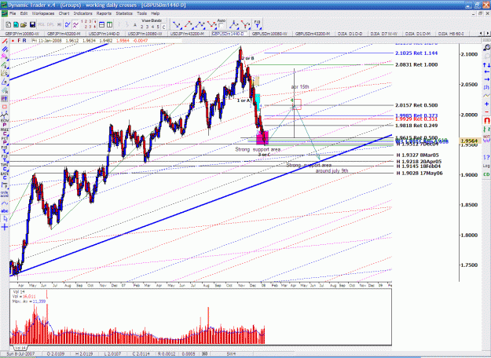Select the pointer cursor tool in left sidebar
Image resolution: width=491 pixels, height=358 pixels.
coord(5,219)
